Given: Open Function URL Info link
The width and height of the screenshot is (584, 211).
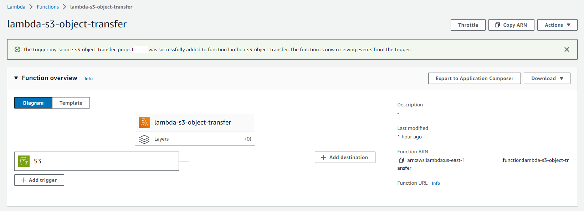Looking at the screenshot, I should [436, 183].
